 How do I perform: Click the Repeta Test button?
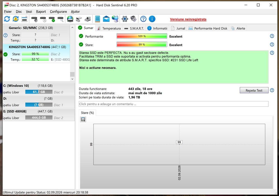(254, 90)
